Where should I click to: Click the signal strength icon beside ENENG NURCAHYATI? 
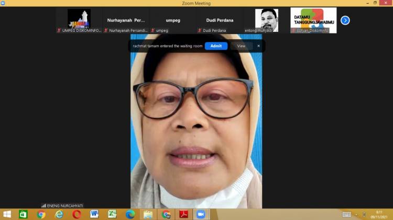coord(44,206)
